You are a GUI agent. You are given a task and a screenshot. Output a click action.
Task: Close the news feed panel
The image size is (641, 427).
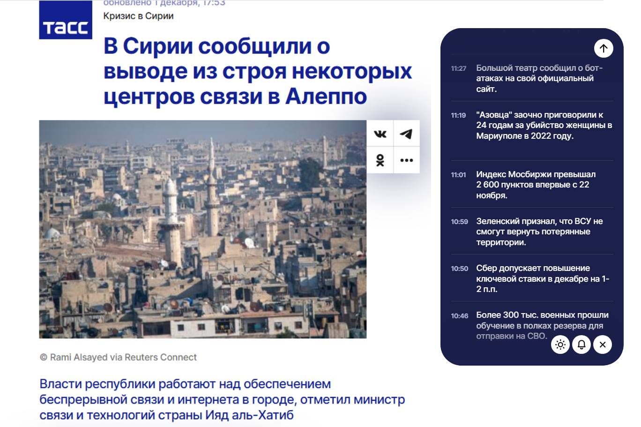coord(603,345)
